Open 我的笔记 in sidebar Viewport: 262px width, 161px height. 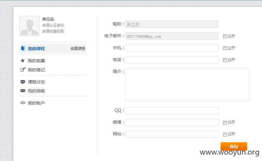36,70
